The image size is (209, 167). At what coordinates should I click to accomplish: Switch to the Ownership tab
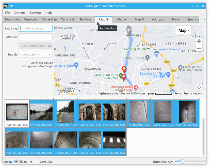(49, 19)
